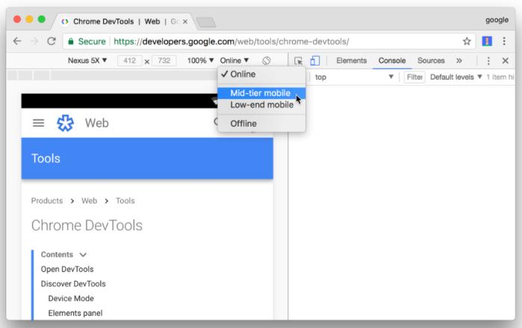Activate the inspect element picker icon

298,61
